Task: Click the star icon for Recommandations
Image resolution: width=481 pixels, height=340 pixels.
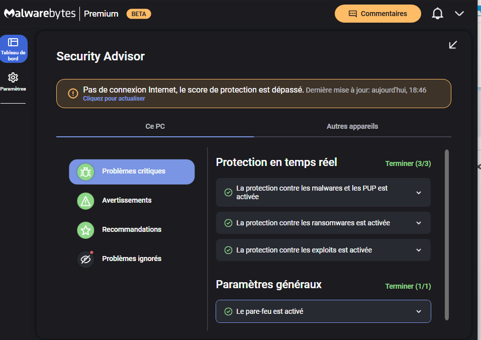Action: [85, 230]
